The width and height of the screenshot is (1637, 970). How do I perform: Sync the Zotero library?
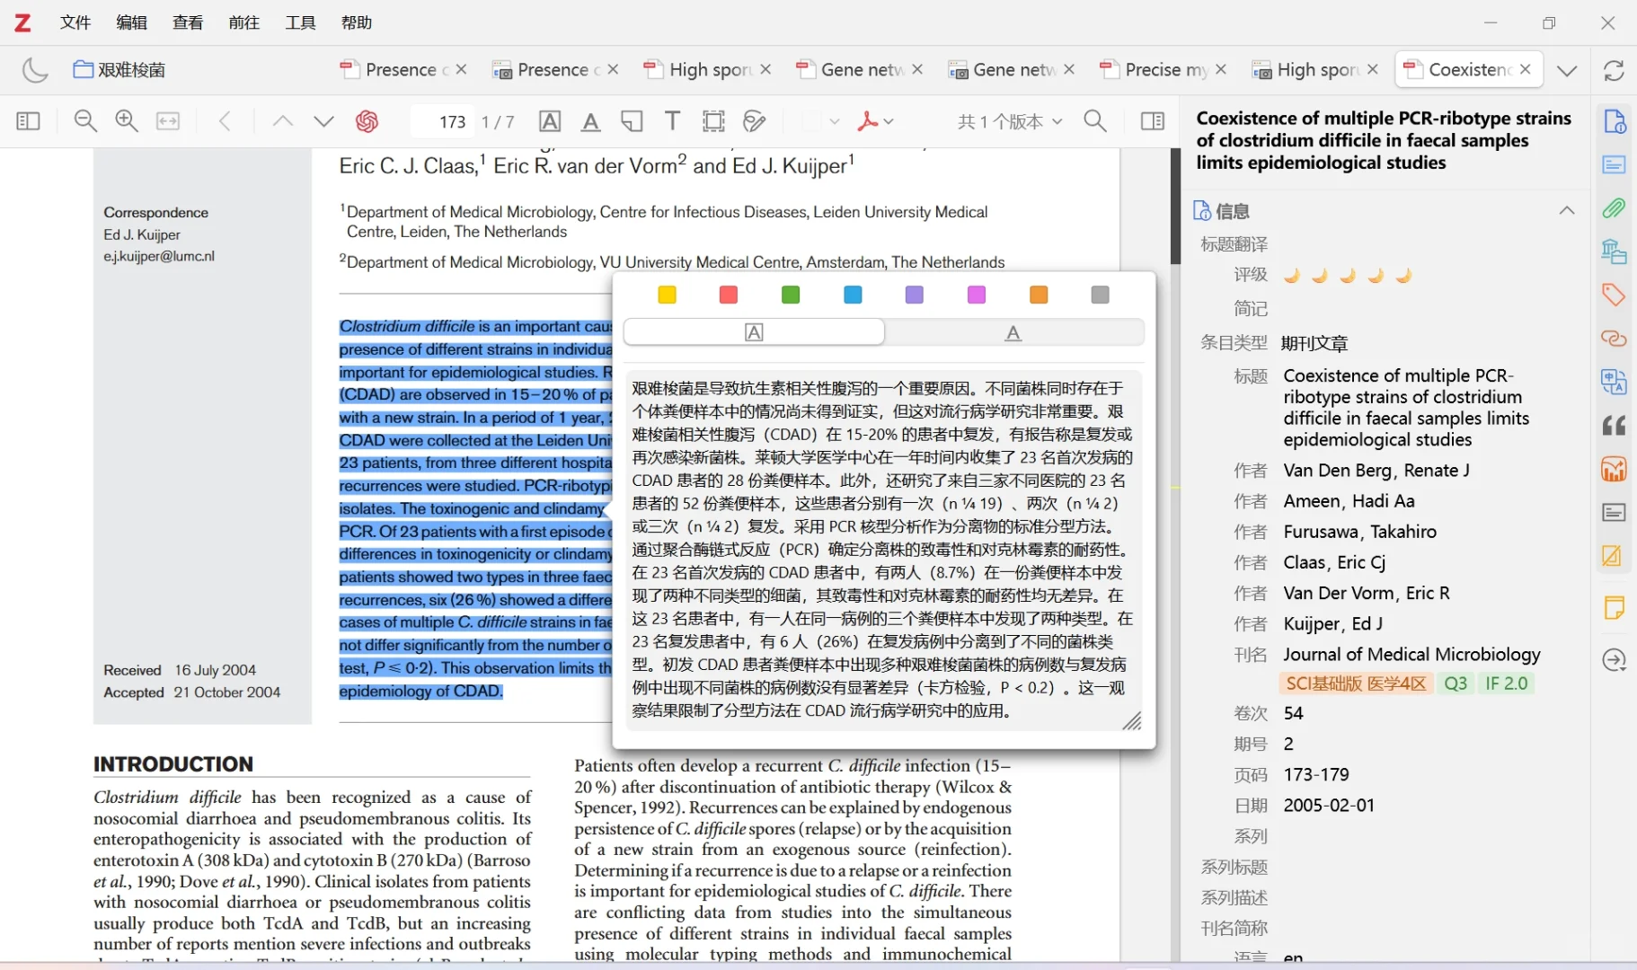click(1614, 70)
